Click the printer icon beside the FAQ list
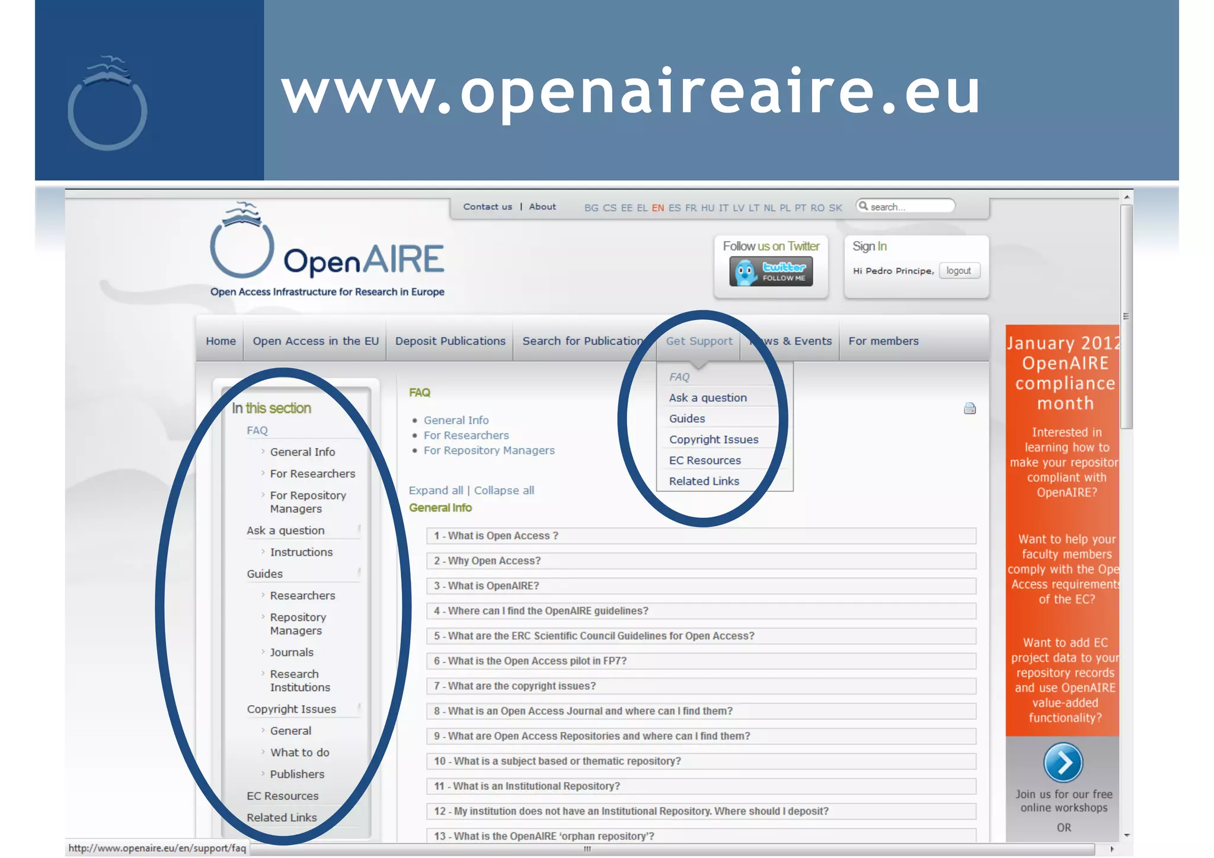Viewport: 1214px width, 858px height. [970, 408]
